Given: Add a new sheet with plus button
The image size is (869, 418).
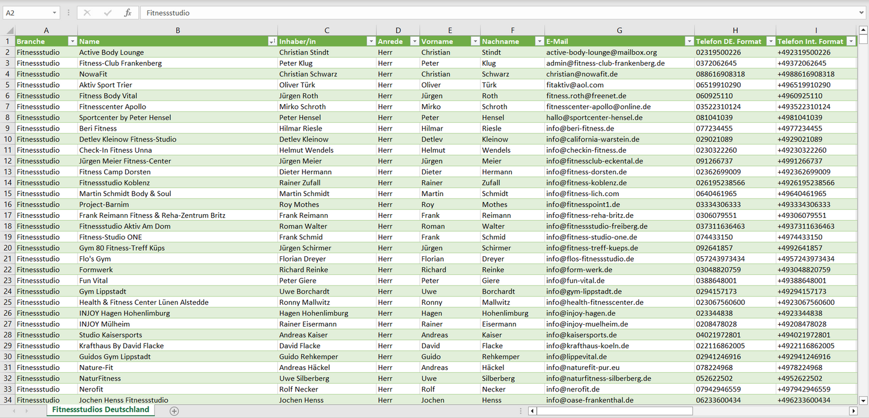Looking at the screenshot, I should point(174,411).
